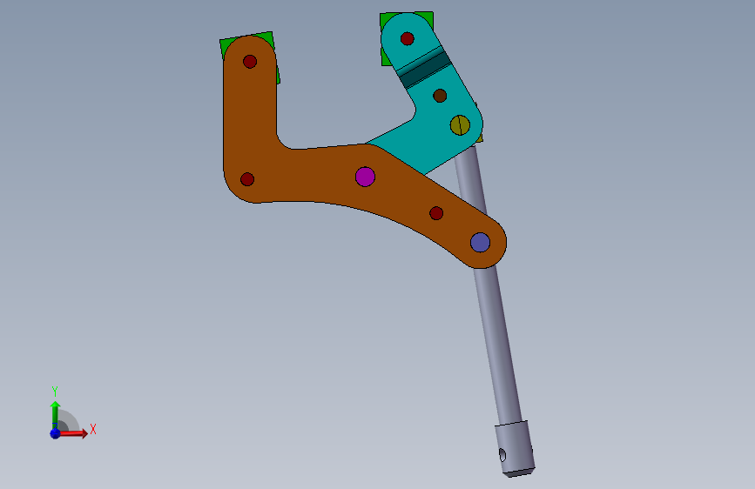Select the red hole at brown arm's lower-left corner
Image resolution: width=755 pixels, height=489 pixels.
pos(247,179)
